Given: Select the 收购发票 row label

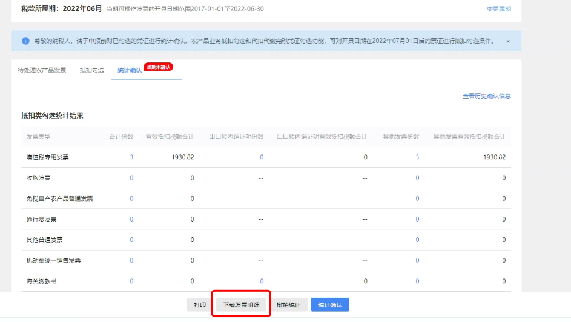Looking at the screenshot, I should coord(38,178).
